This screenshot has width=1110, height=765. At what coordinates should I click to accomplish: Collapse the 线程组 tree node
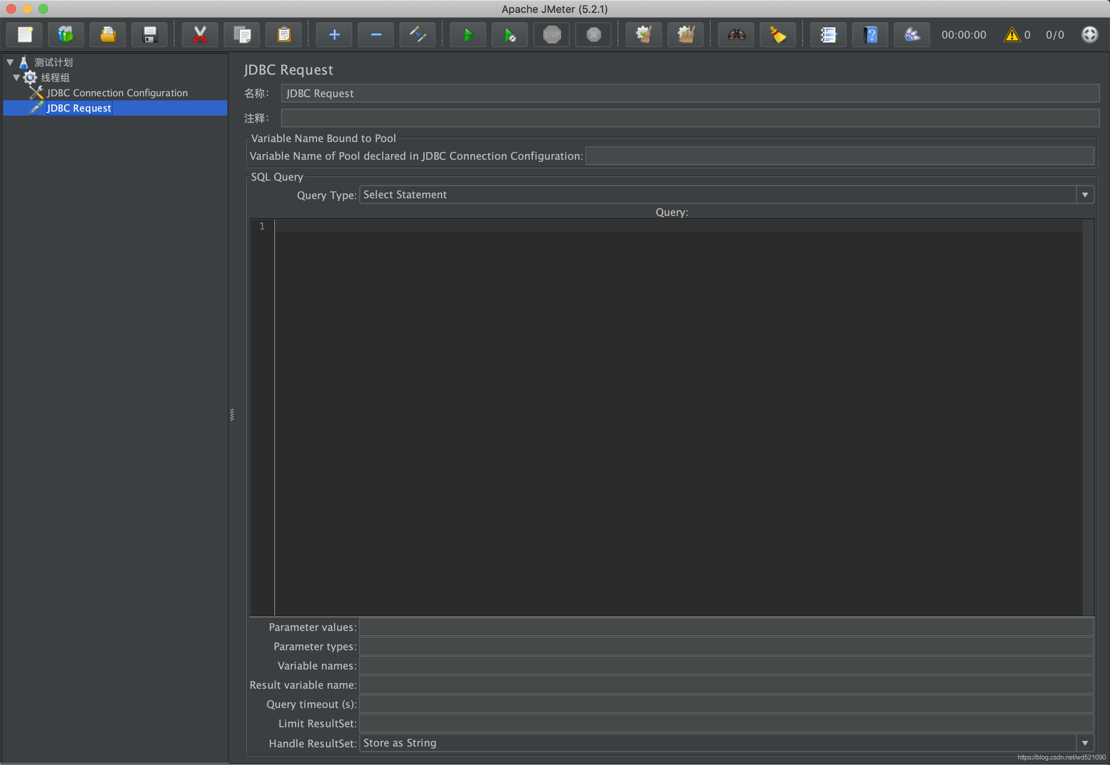click(16, 77)
